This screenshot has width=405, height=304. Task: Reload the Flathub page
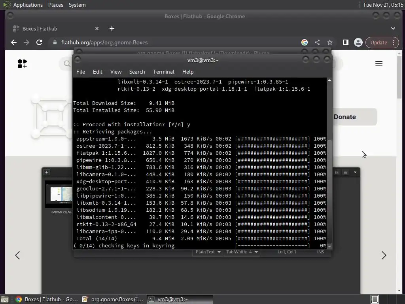pyautogui.click(x=39, y=42)
